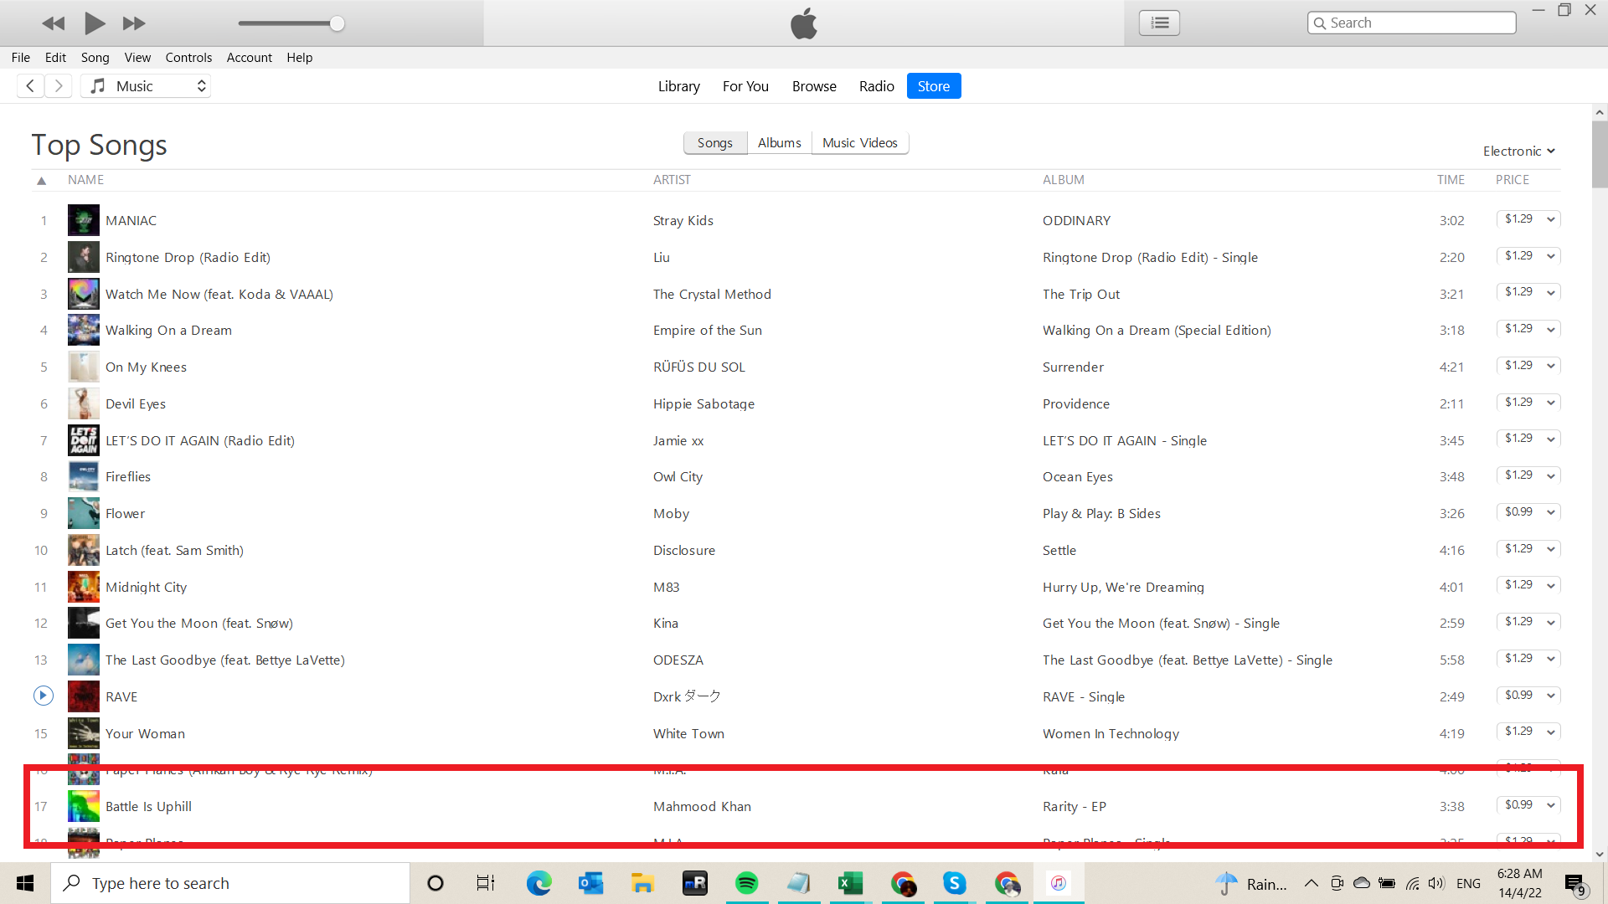Switch to the Albums segment
The width and height of the screenshot is (1608, 904).
(x=779, y=143)
